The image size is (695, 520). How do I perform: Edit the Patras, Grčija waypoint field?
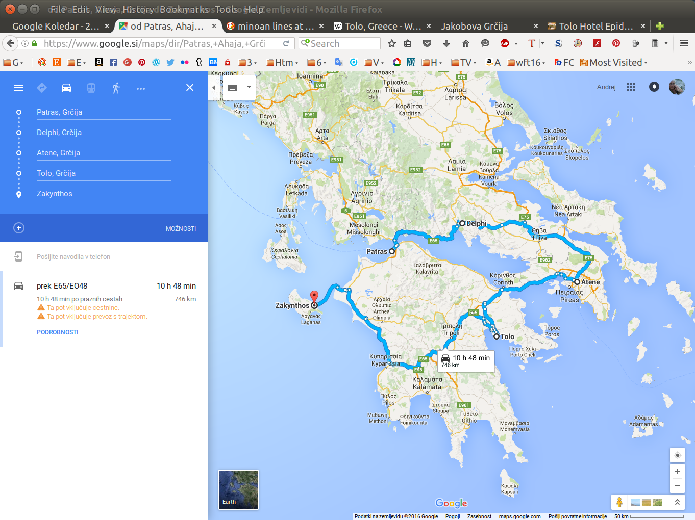(104, 112)
